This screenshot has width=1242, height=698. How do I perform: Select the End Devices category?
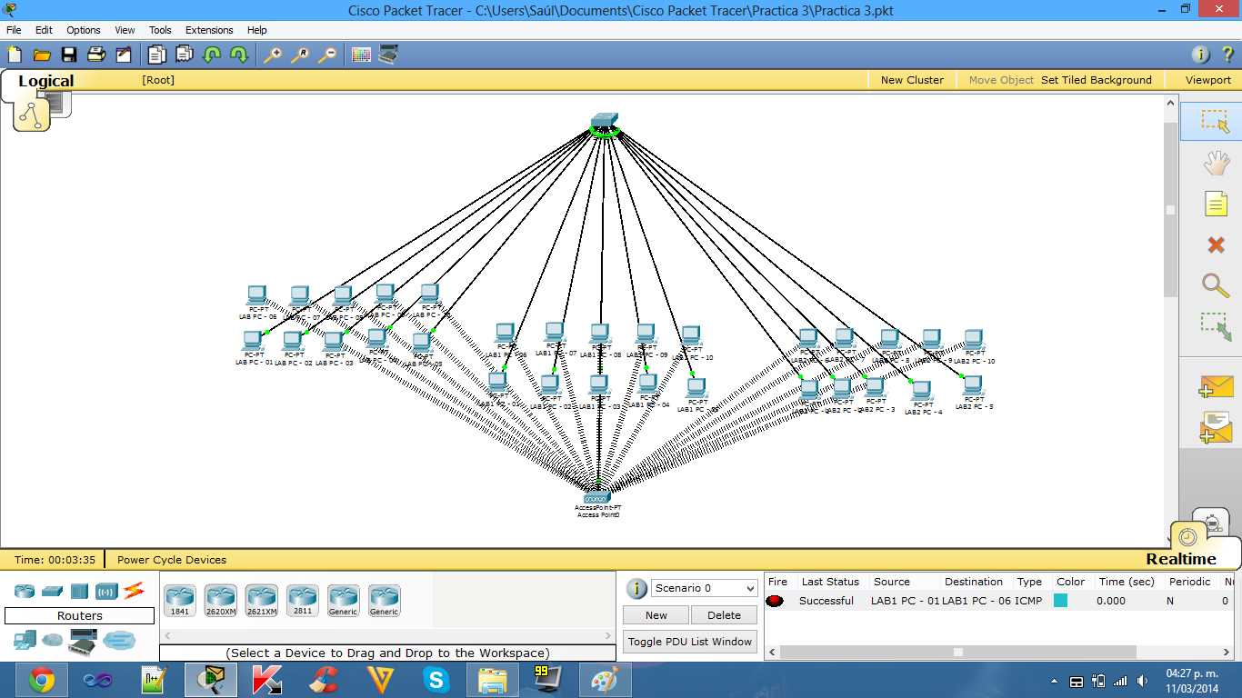pos(25,640)
